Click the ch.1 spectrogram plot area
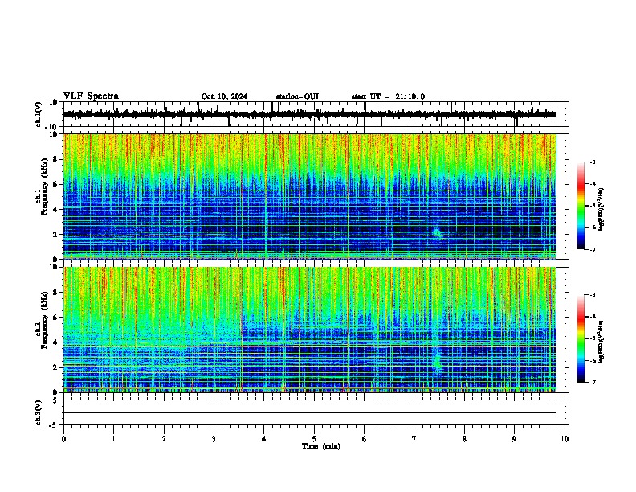636x492 pixels. (x=310, y=196)
